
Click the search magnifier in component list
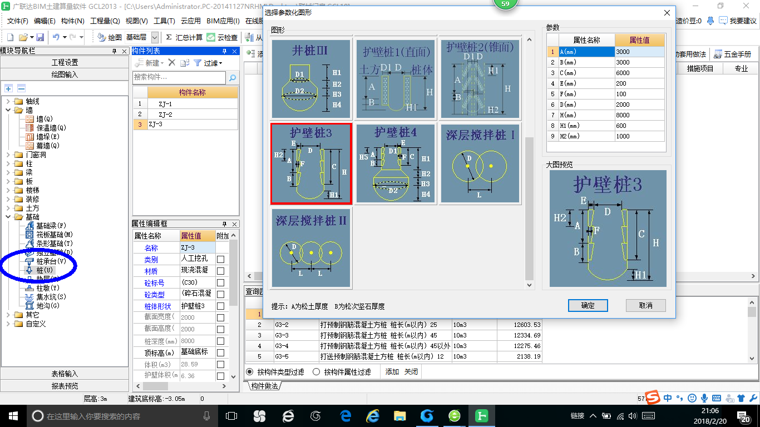(233, 77)
